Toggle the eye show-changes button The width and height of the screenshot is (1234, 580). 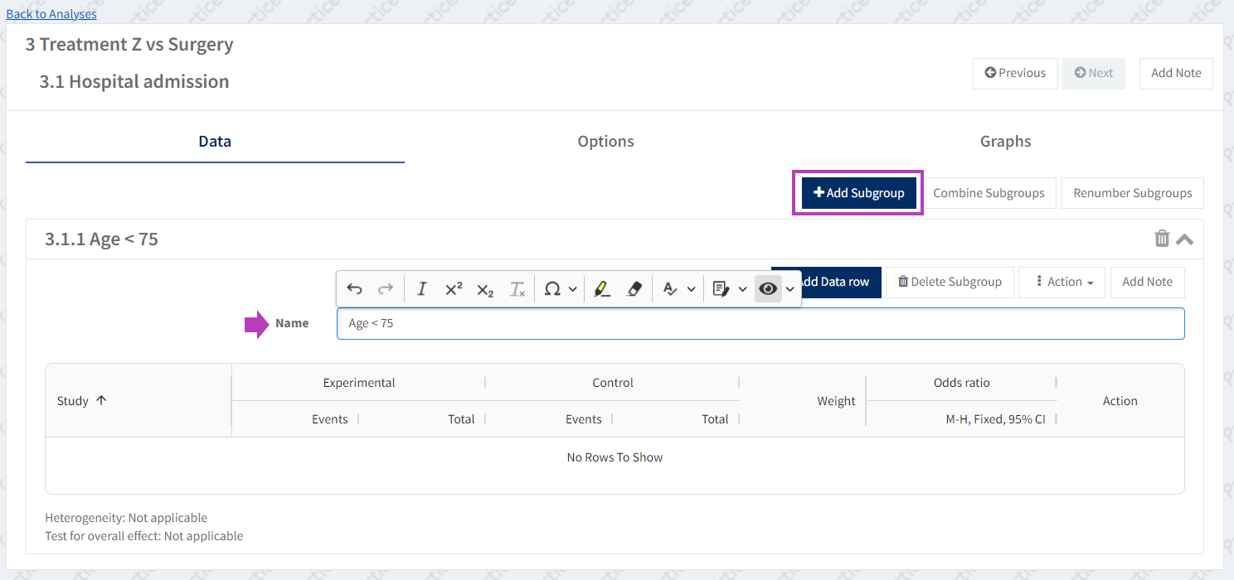coord(768,289)
